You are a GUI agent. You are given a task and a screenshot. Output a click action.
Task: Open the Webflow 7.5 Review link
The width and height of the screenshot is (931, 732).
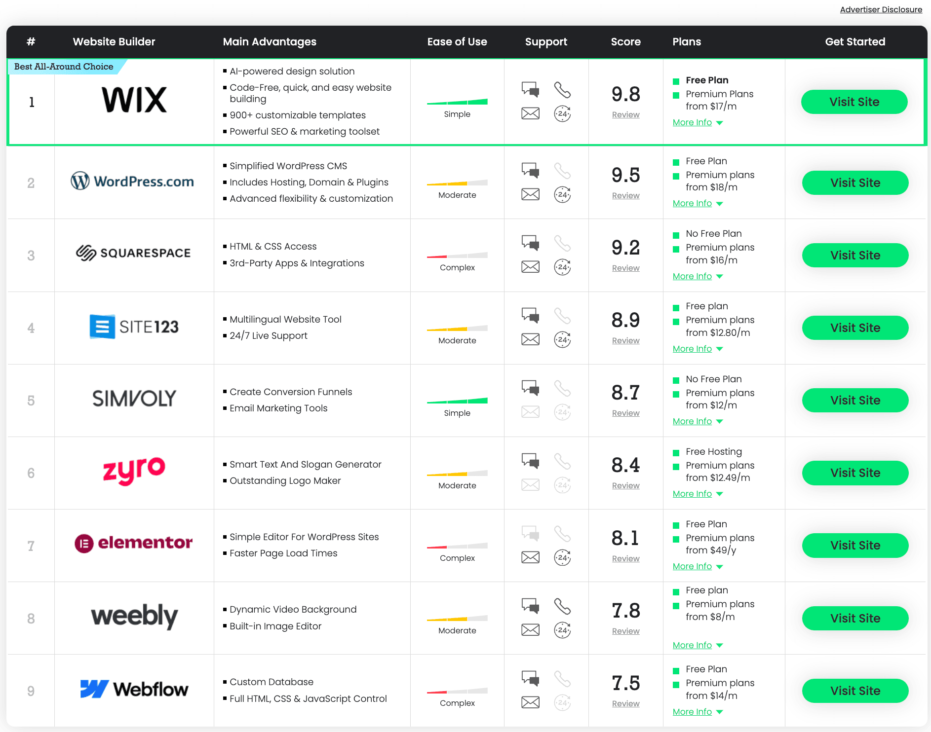(x=625, y=703)
